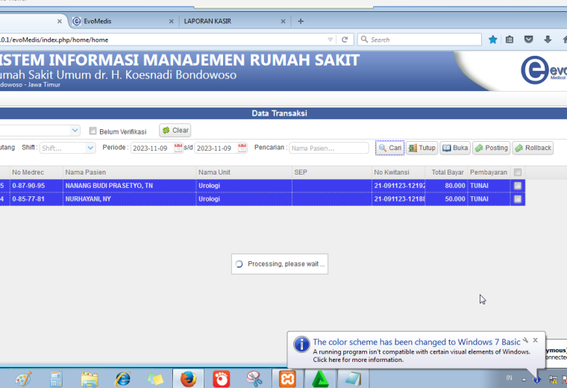Screen dimensions: 567x388
Task: Expand the dropdown left of Belum Verifikasi
Action: coord(75,130)
